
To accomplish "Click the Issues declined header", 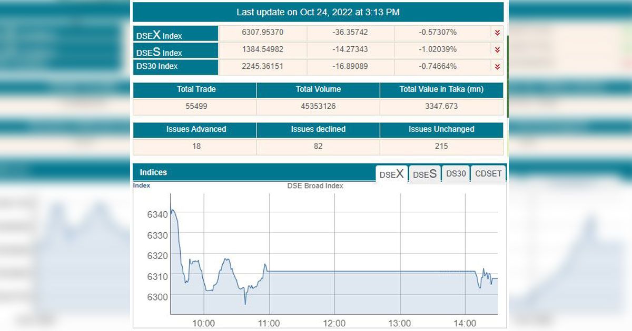I will coord(318,129).
